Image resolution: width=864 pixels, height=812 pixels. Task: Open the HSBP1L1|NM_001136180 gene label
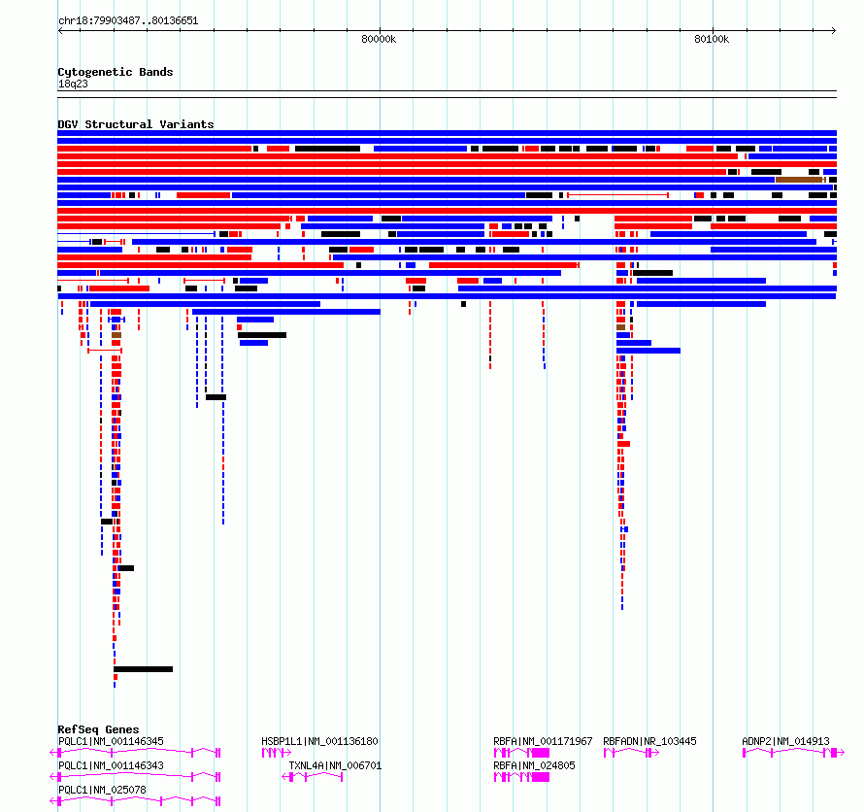[x=319, y=741]
